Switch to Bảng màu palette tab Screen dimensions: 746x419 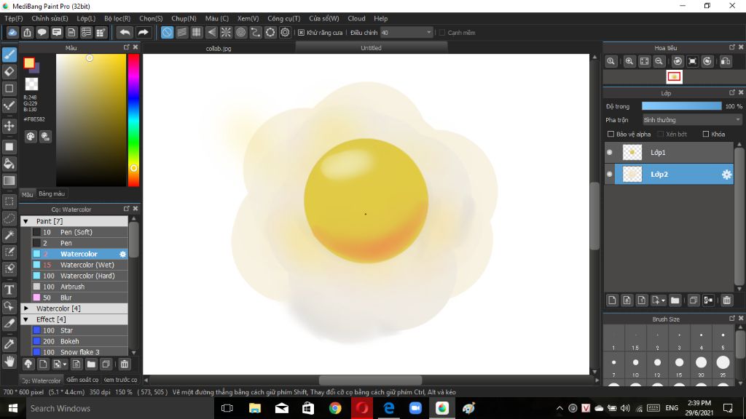[x=52, y=193]
